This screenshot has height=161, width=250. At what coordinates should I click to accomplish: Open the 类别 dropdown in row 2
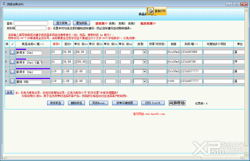coord(145,62)
